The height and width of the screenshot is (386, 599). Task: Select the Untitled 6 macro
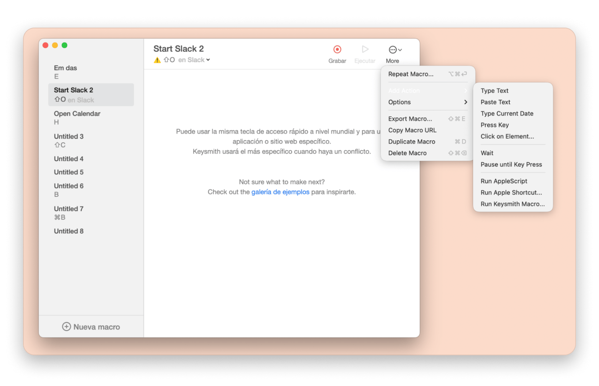pos(91,190)
